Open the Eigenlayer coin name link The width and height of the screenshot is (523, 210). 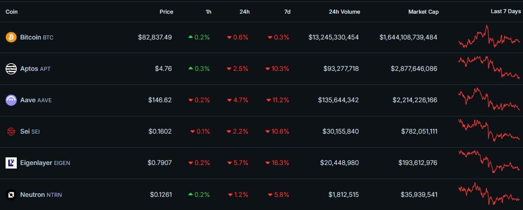[37, 163]
